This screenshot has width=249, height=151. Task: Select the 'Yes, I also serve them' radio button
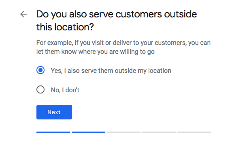40,70
